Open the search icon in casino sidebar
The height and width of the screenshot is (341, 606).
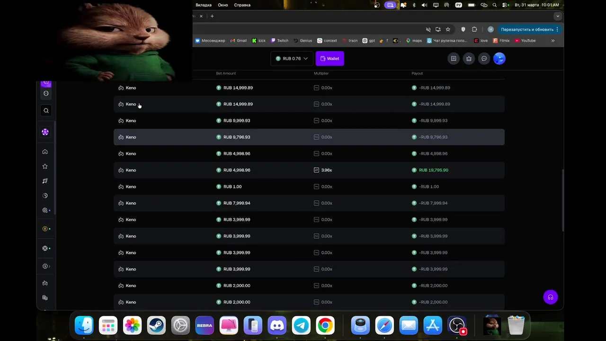(46, 110)
